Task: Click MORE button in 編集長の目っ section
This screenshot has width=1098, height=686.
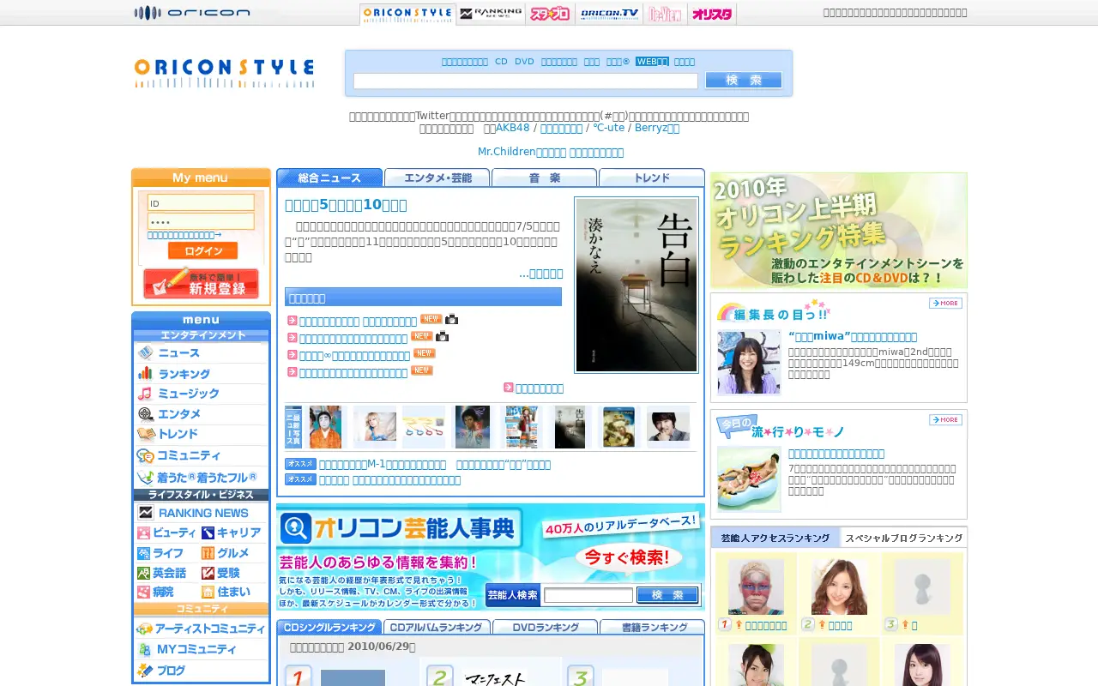Action: 945,304
